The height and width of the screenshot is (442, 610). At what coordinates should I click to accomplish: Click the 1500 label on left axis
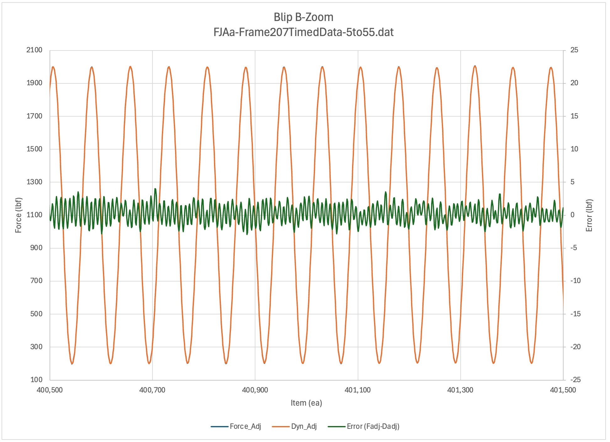(34, 149)
